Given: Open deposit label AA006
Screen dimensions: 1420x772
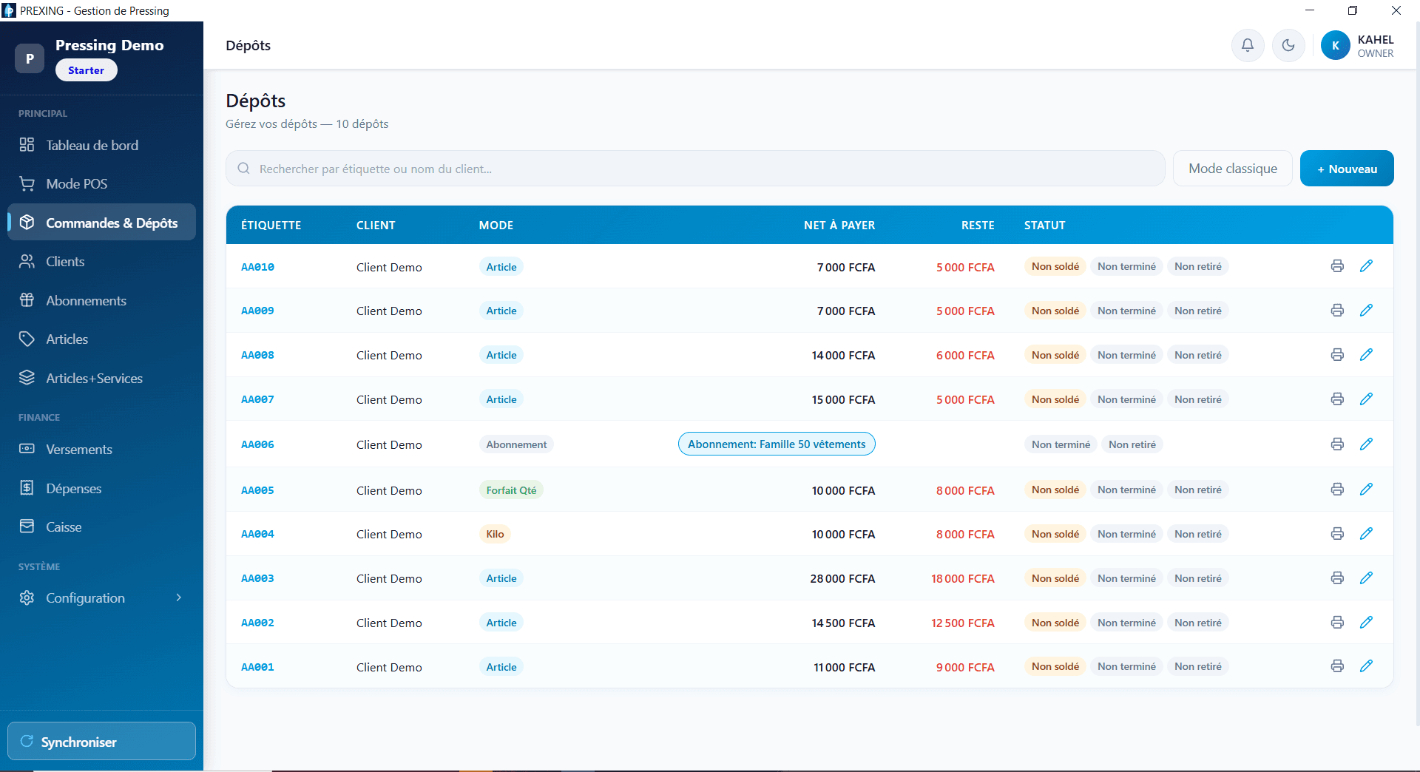Looking at the screenshot, I should click(x=257, y=444).
